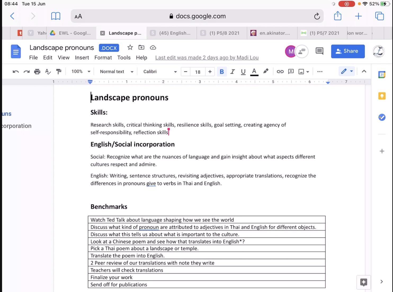This screenshot has height=292, width=393.
Task: Show more toolbar options ellipsis
Action: (320, 72)
